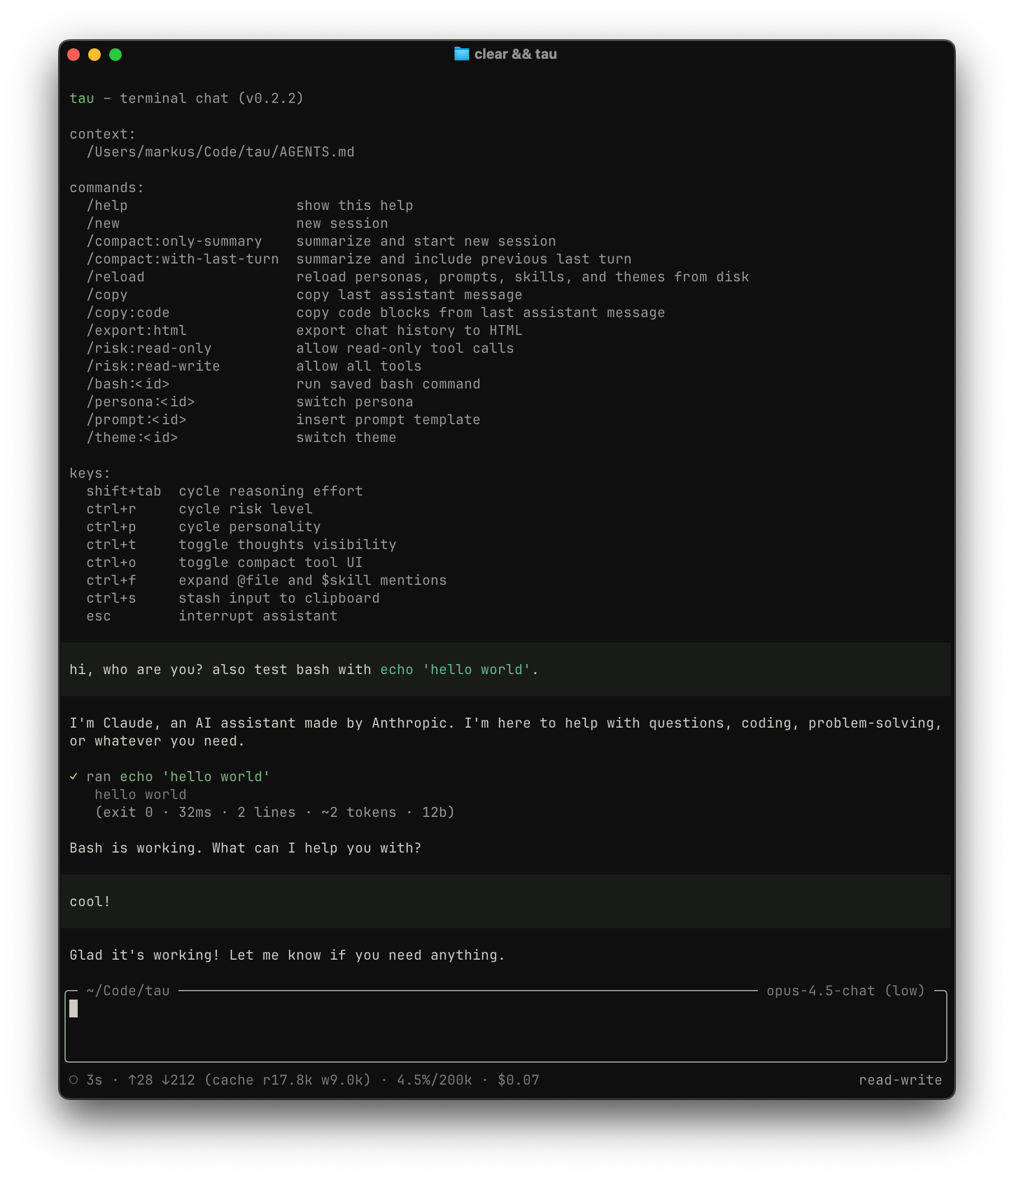
Task: Click the 4.5%/200k context usage indicator
Action: pos(435,1080)
